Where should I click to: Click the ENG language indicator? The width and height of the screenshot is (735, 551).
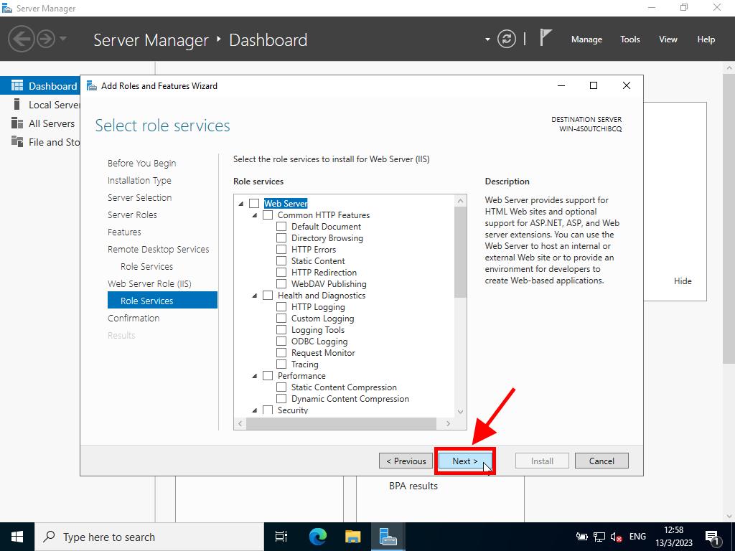[637, 537]
